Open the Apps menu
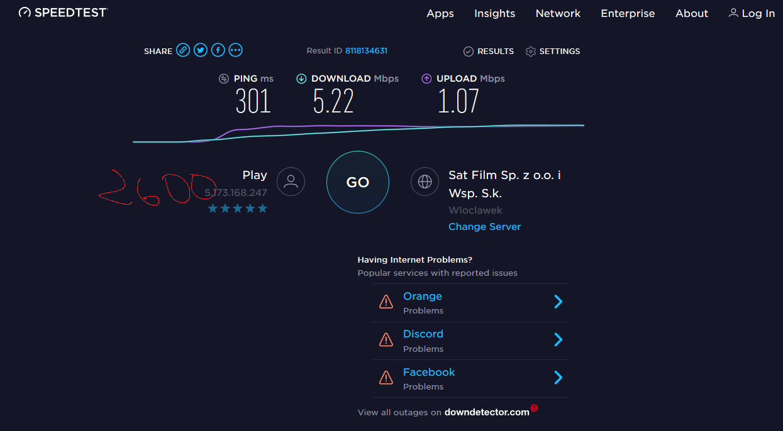This screenshot has height=431, width=783. [x=440, y=14]
